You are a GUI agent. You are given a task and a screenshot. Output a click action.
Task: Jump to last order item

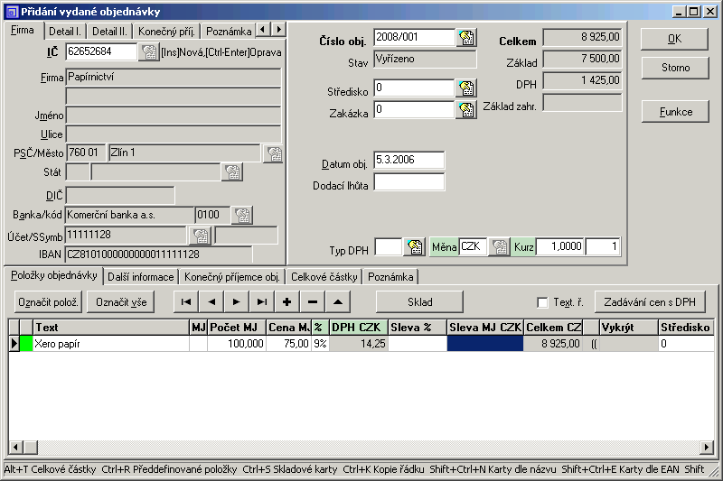pos(262,302)
